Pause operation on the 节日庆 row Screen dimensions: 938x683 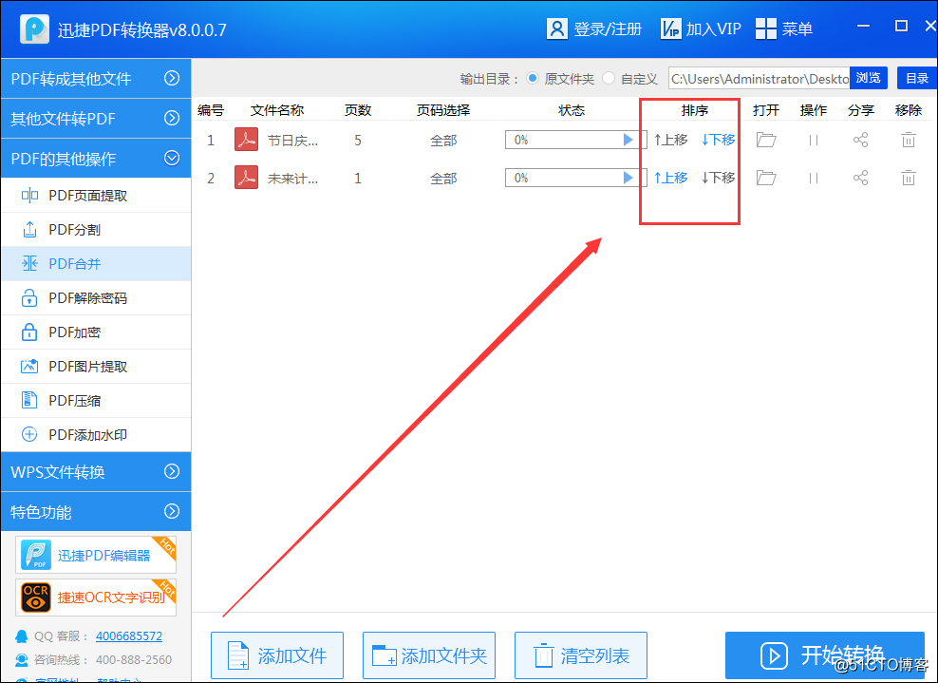click(813, 140)
